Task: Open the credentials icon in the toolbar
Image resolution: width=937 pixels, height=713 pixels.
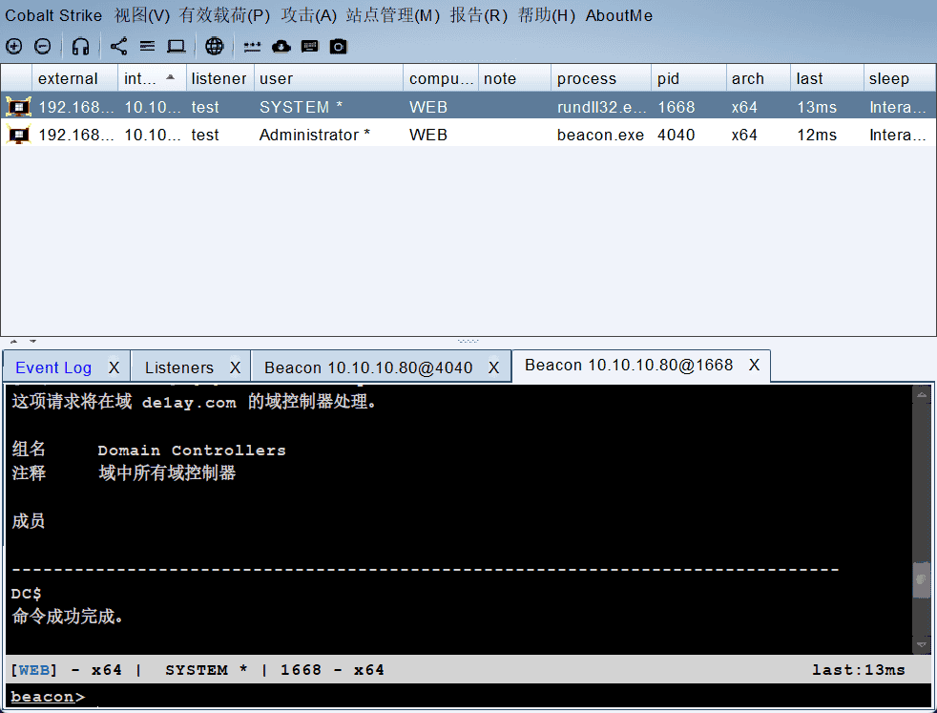Action: tap(252, 46)
